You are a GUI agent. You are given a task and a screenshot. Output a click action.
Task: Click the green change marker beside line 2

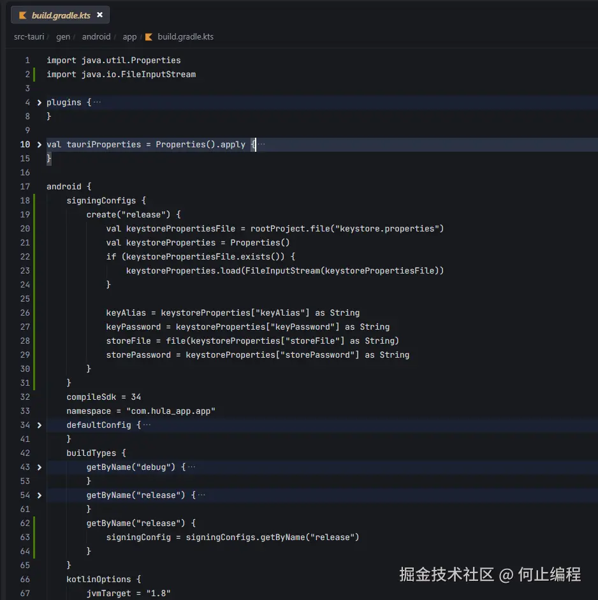34,74
